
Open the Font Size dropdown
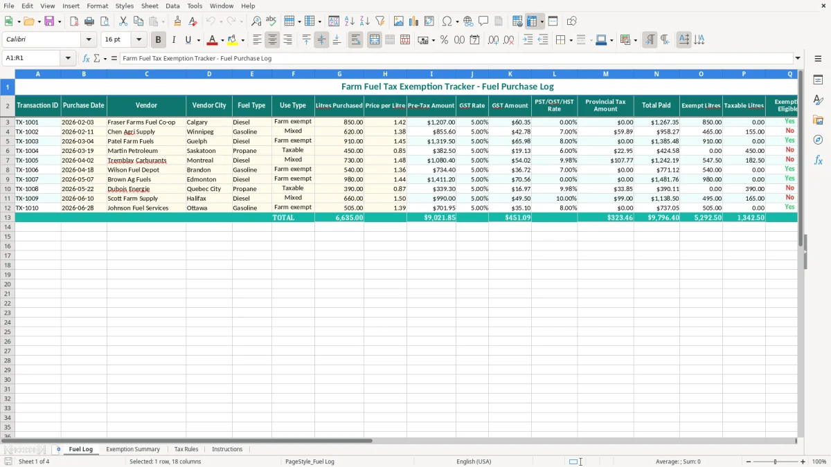(x=138, y=40)
